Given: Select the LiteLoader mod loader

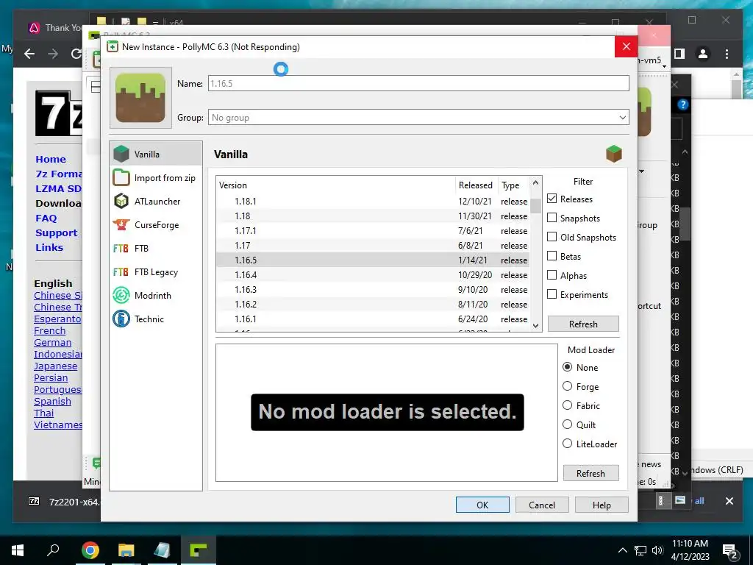Looking at the screenshot, I should click(x=568, y=444).
